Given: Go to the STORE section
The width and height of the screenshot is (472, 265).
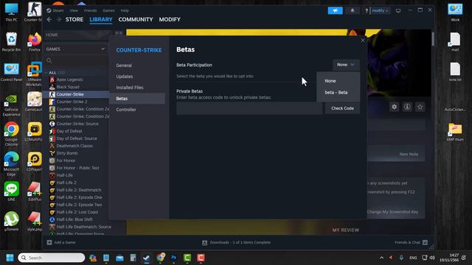Looking at the screenshot, I should click(74, 20).
